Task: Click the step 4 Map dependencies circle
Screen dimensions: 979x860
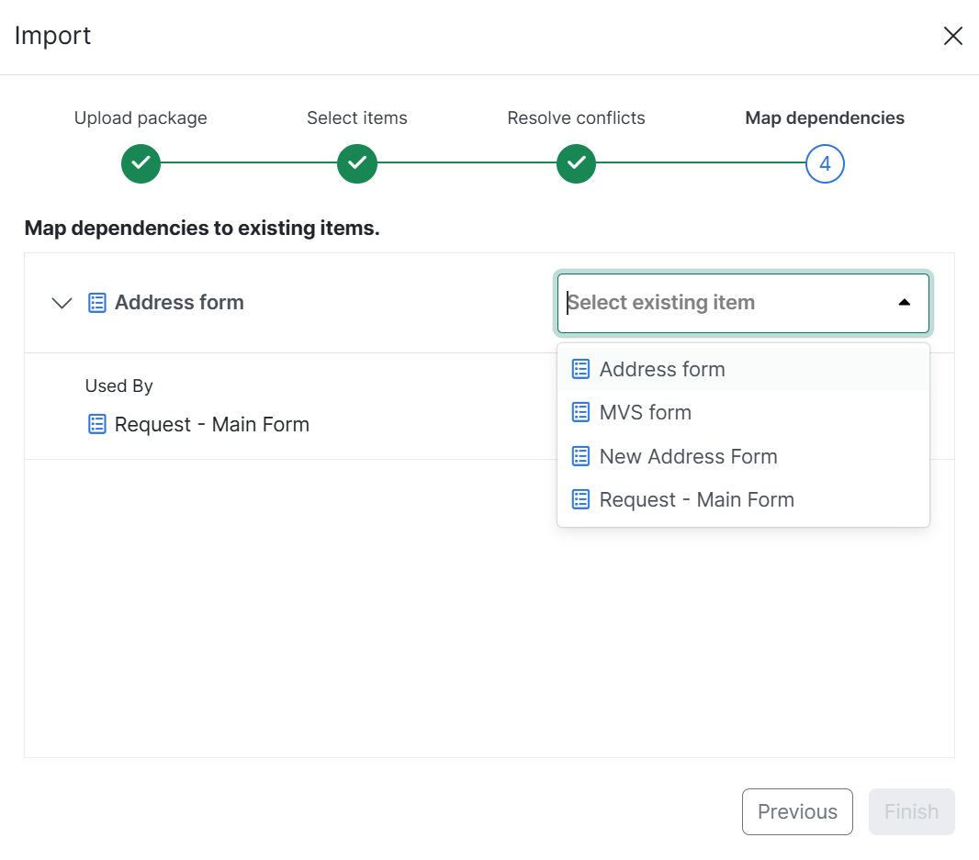Action: 825,163
